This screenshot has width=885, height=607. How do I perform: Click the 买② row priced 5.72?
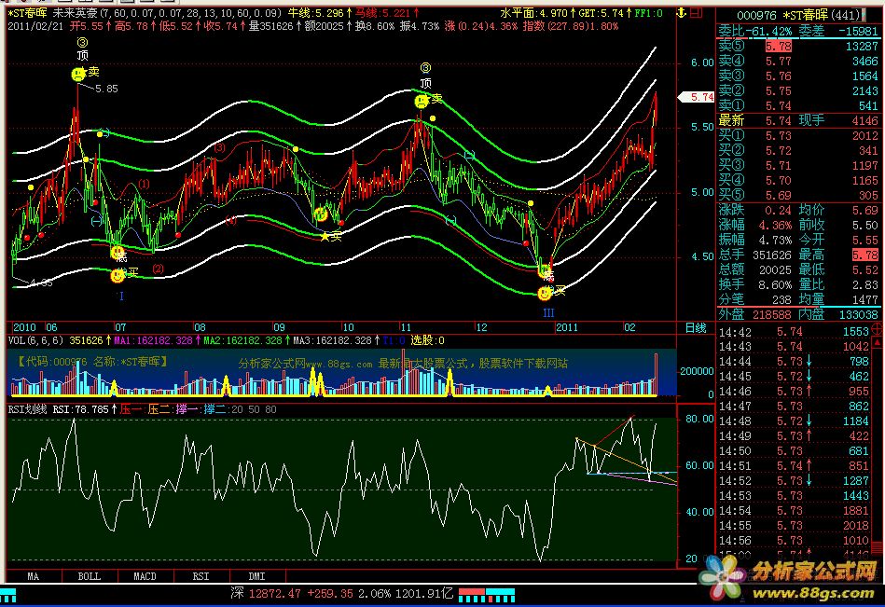point(798,151)
